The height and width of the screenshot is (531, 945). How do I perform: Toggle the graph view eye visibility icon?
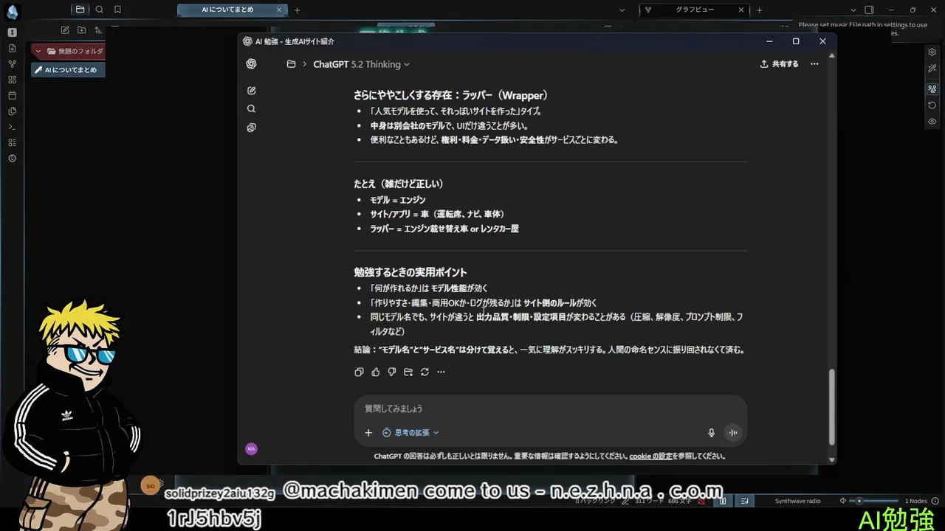click(932, 122)
